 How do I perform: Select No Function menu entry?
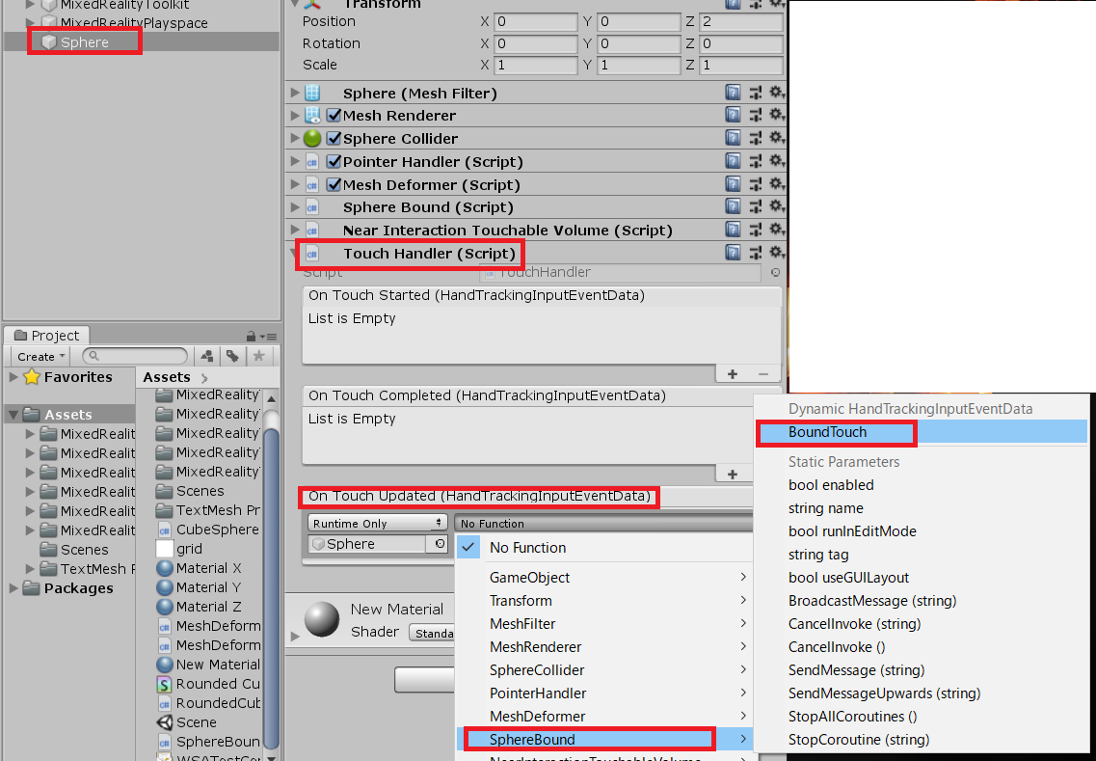pos(604,548)
